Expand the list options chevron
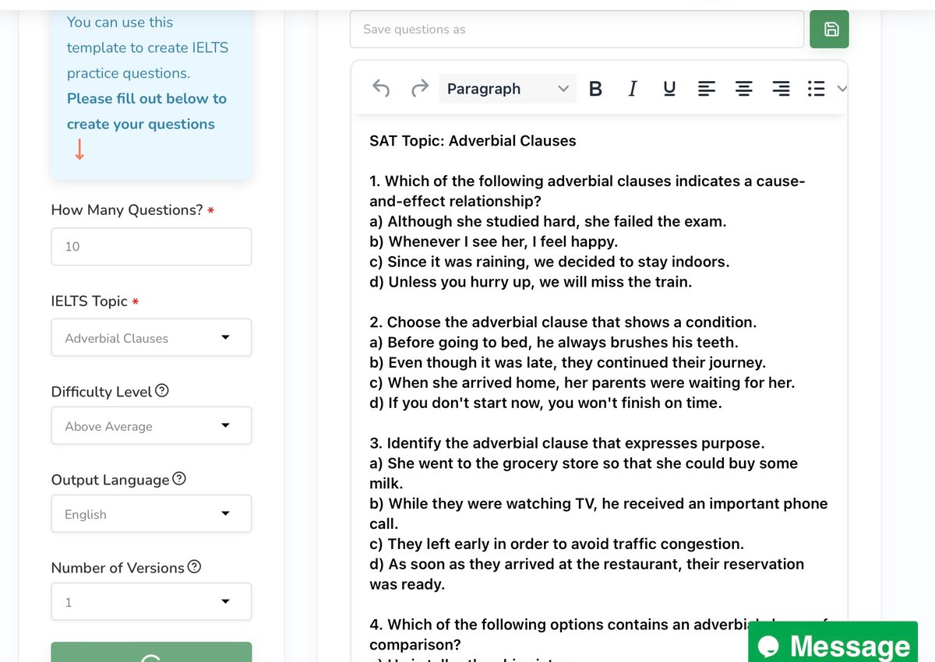 point(841,89)
